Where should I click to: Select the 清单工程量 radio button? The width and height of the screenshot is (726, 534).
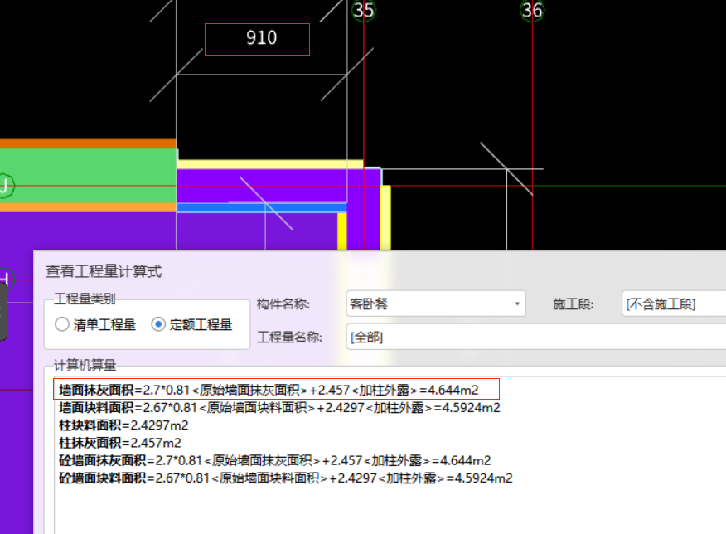62,323
